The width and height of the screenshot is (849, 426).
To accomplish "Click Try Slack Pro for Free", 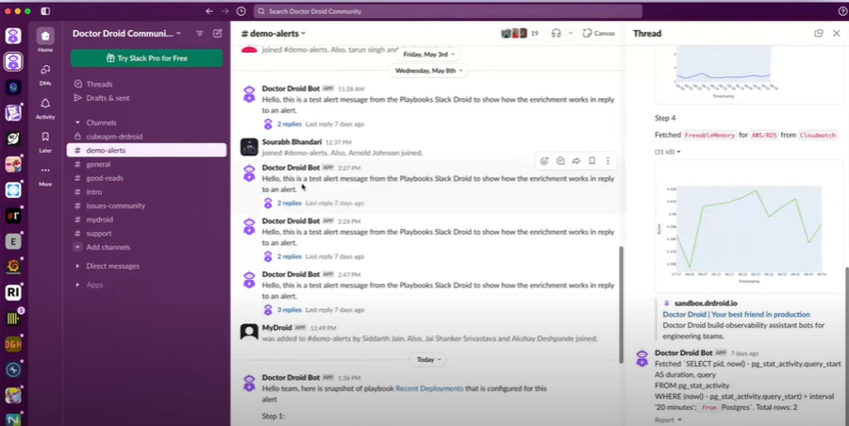I will click(146, 57).
